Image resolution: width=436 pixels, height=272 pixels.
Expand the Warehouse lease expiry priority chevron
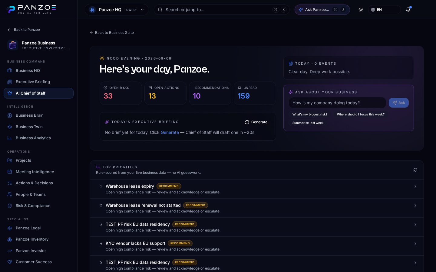[415, 186]
